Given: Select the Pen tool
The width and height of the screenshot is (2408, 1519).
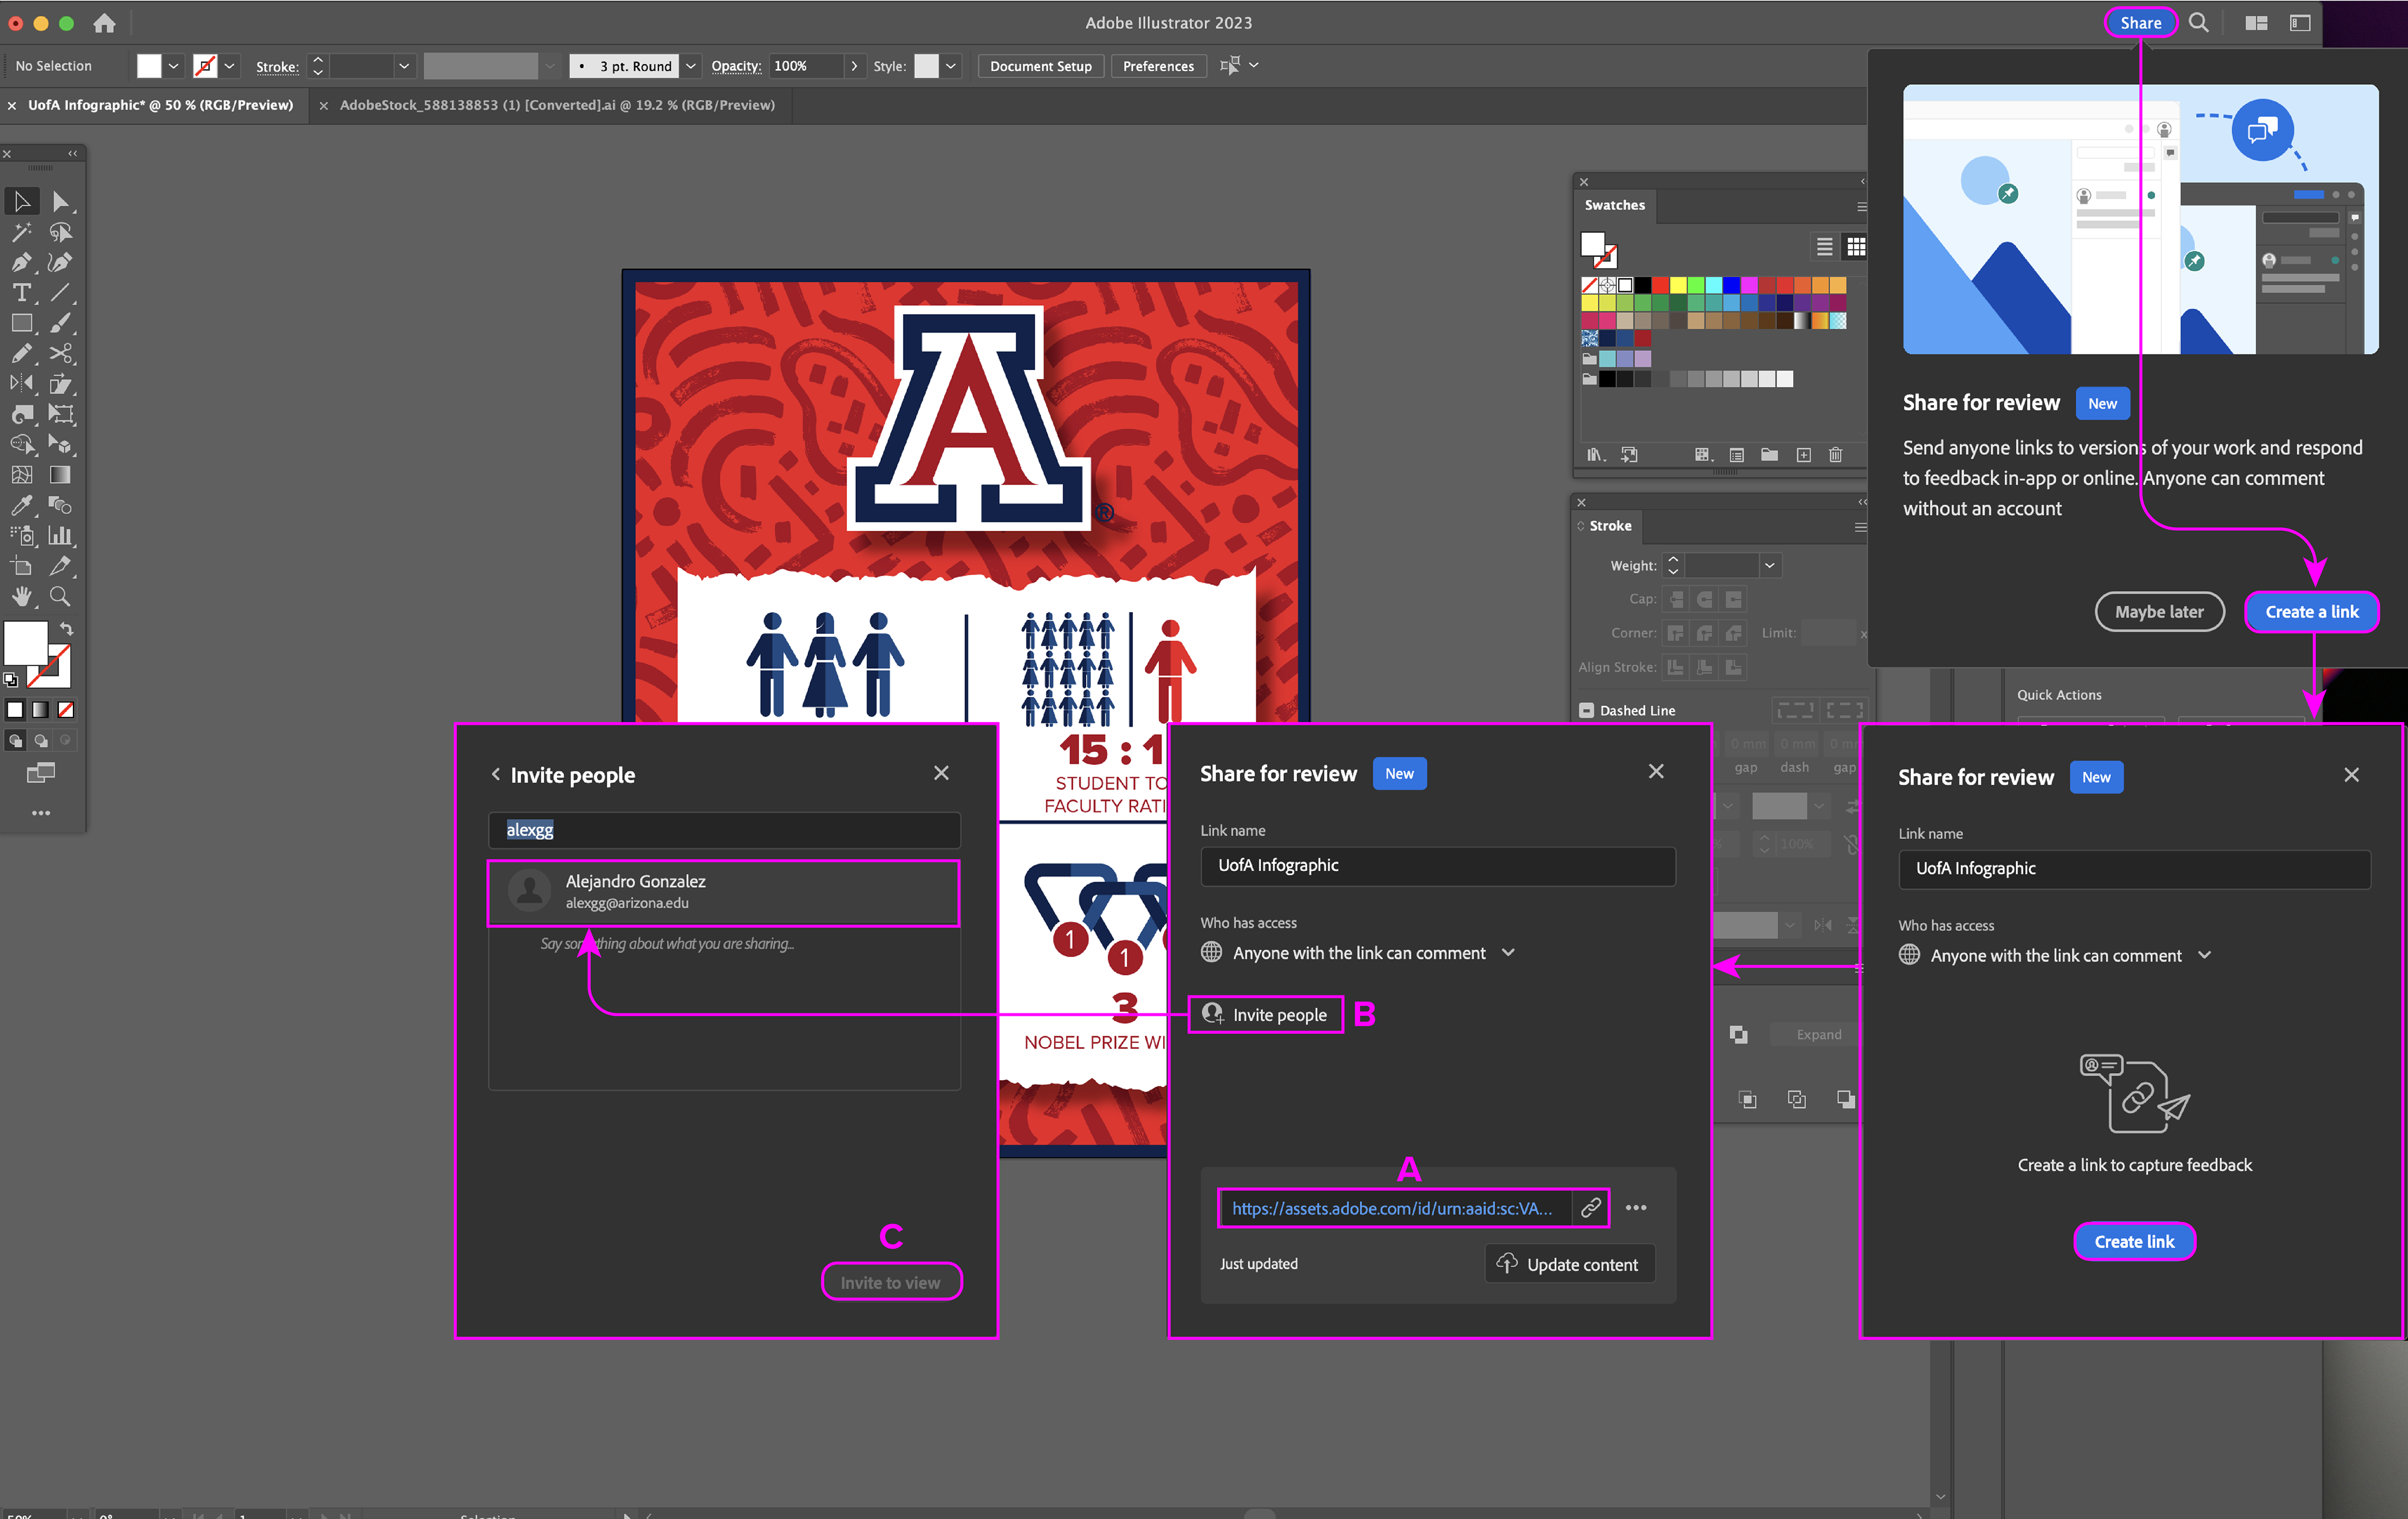Looking at the screenshot, I should pos(21,262).
